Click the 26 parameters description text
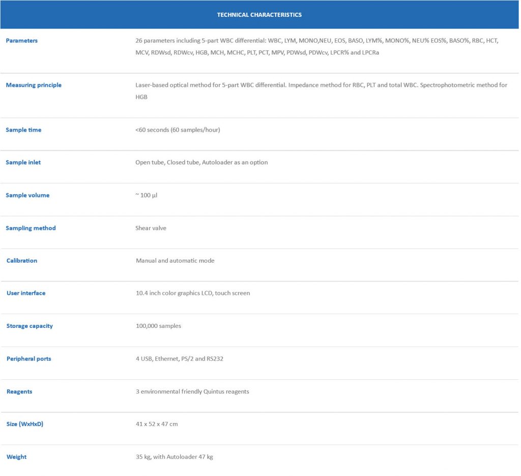The width and height of the screenshot is (521, 476). (316, 46)
